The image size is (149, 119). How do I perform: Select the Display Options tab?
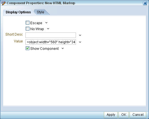pyautogui.click(x=18, y=12)
